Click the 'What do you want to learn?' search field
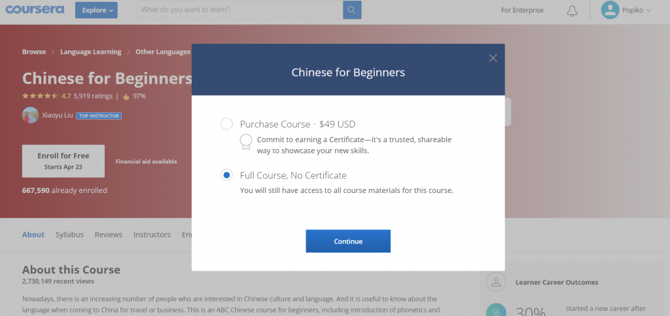The image size is (670, 316). point(239,10)
